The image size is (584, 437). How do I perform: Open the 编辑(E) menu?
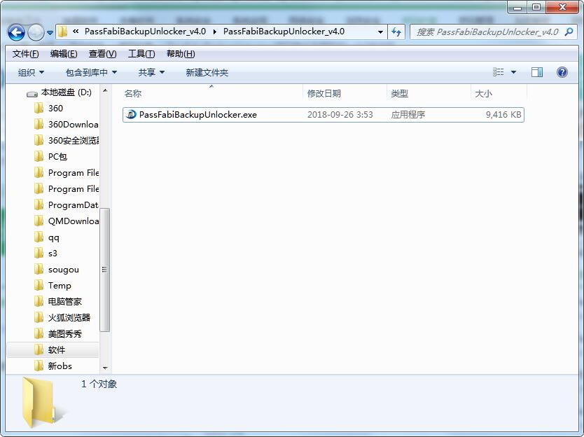click(64, 54)
